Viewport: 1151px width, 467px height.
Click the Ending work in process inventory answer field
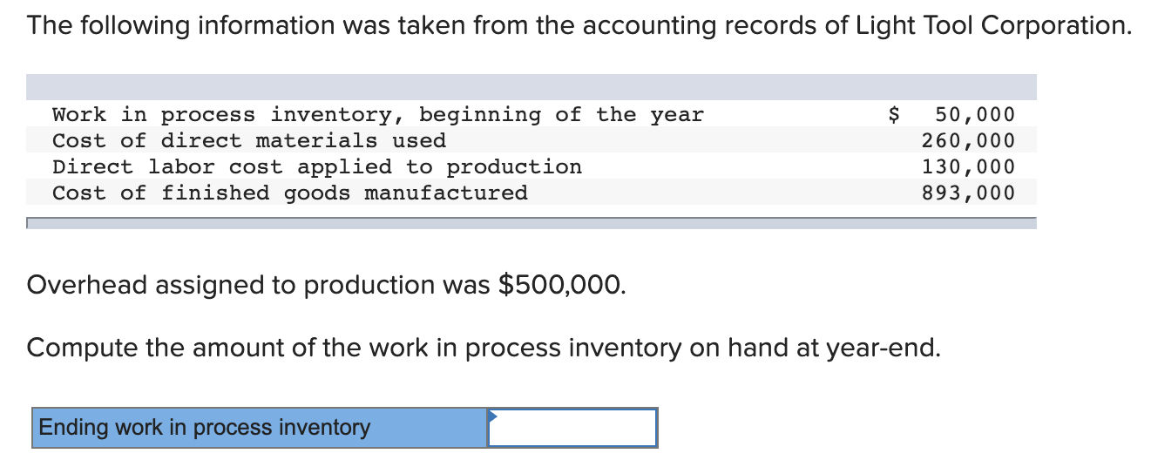click(572, 428)
